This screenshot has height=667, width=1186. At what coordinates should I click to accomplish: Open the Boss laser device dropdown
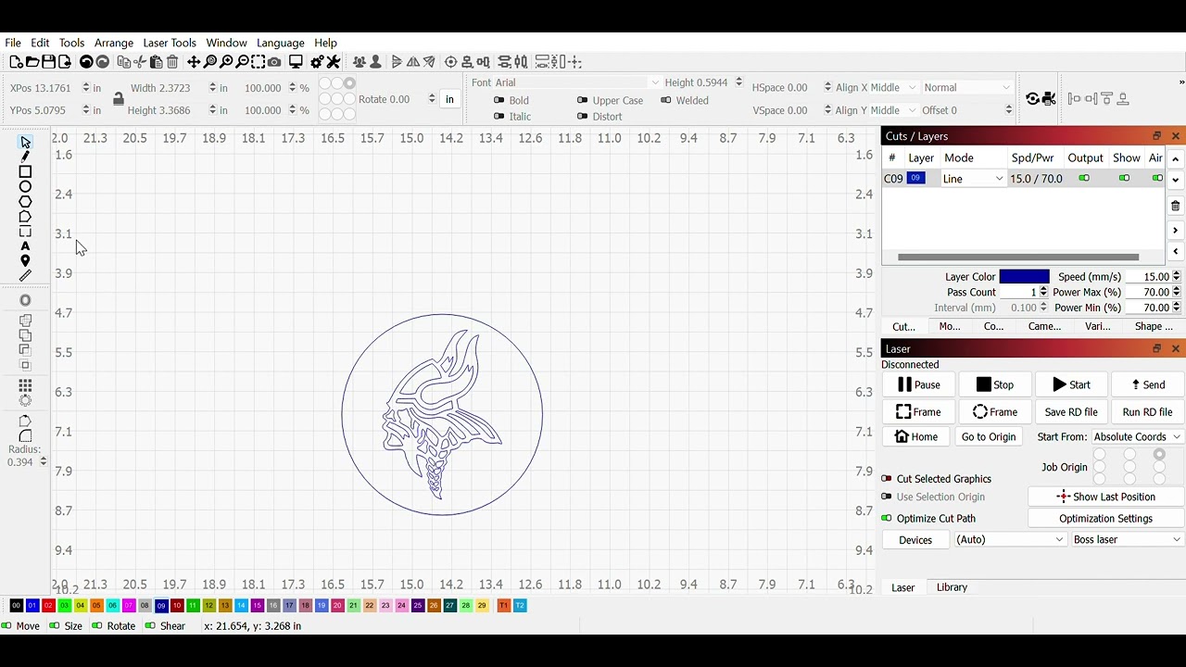[x=1127, y=540]
